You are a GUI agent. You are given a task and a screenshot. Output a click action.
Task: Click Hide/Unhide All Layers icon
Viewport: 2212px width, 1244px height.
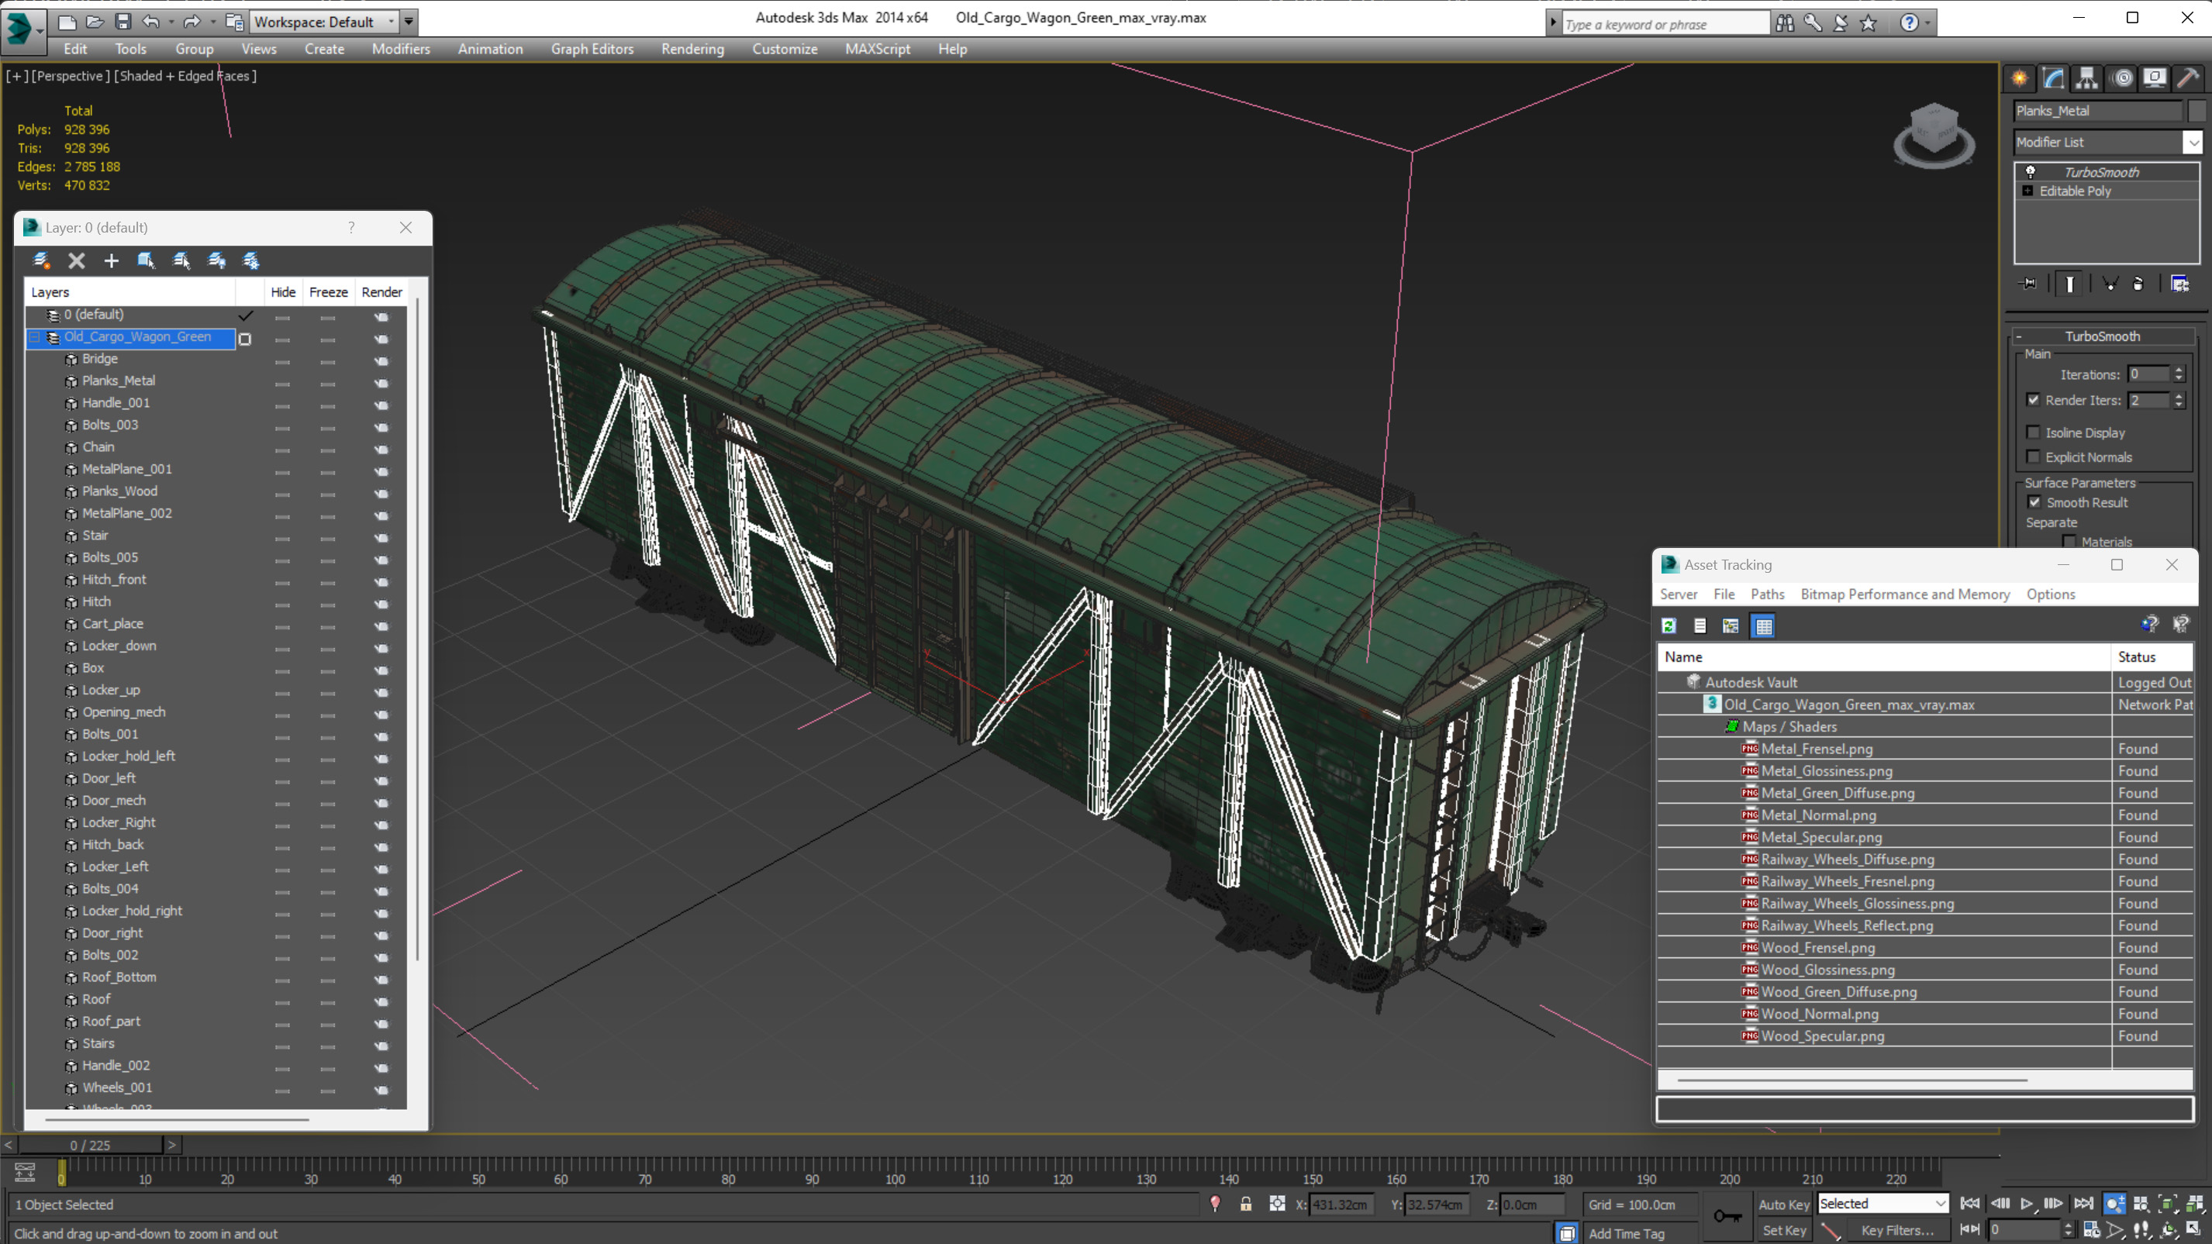point(216,260)
